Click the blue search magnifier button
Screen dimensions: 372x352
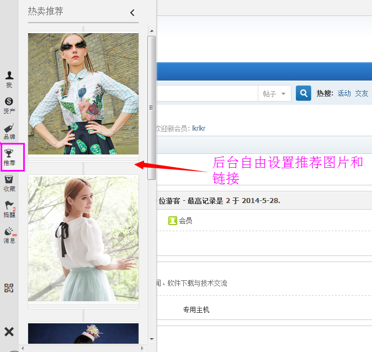(x=304, y=93)
